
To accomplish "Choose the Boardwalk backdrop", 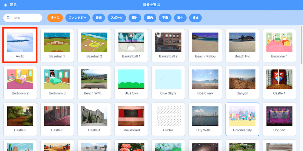I will pos(205,82).
